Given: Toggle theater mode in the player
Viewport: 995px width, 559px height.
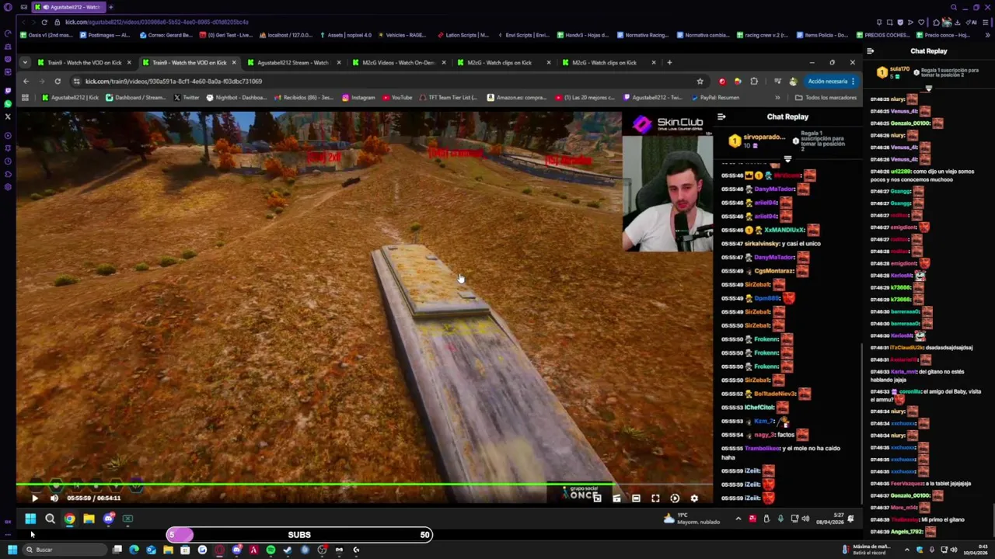Looking at the screenshot, I should (x=636, y=498).
